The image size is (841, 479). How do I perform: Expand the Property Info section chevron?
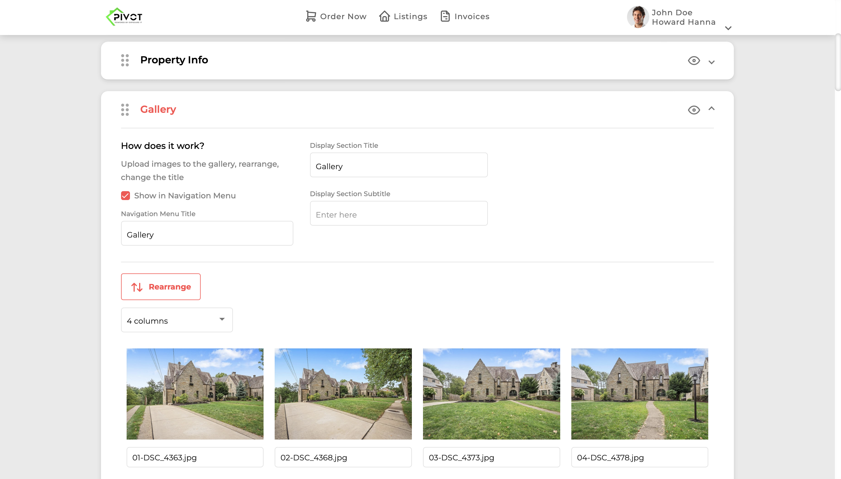click(x=712, y=62)
